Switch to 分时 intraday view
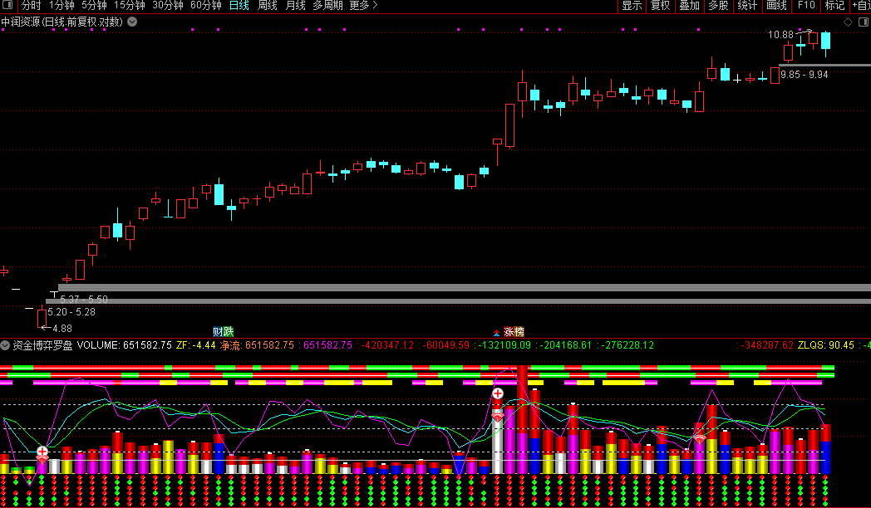871x508 pixels. pos(31,6)
